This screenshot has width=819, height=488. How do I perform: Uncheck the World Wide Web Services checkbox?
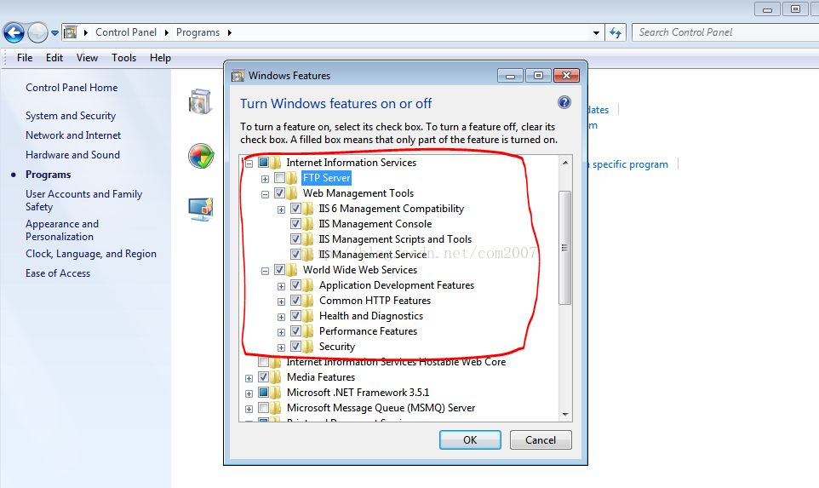pyautogui.click(x=279, y=270)
